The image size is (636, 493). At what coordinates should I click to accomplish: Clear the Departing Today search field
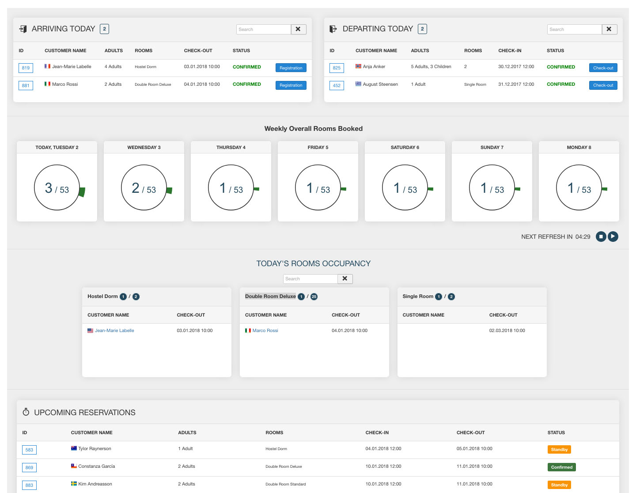(609, 29)
